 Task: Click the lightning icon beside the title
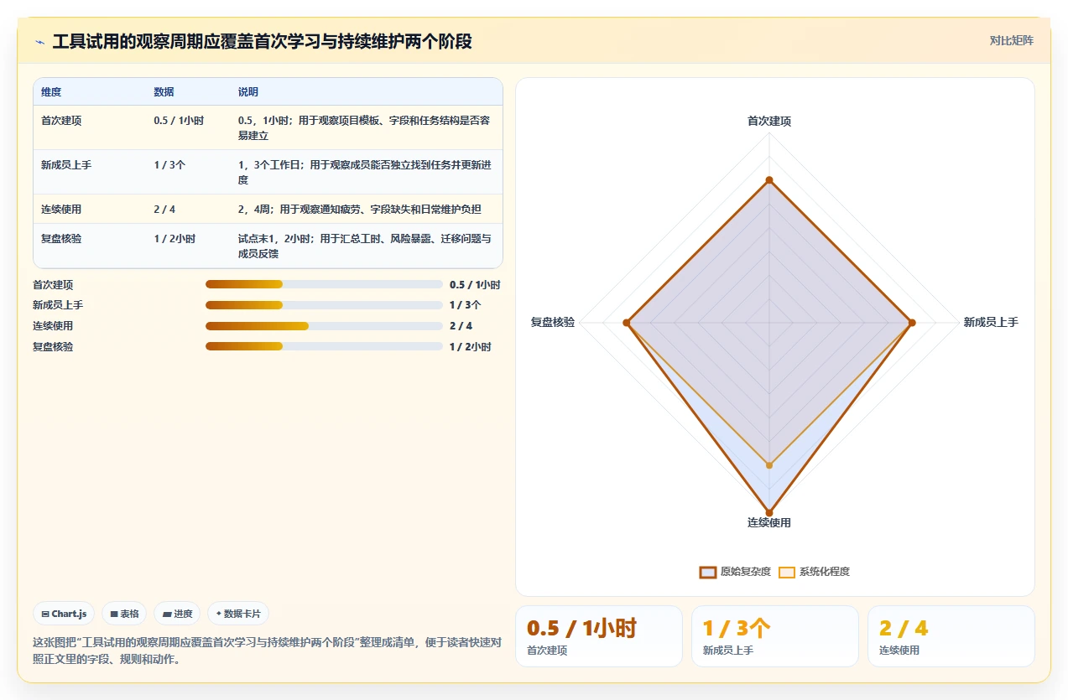[39, 42]
